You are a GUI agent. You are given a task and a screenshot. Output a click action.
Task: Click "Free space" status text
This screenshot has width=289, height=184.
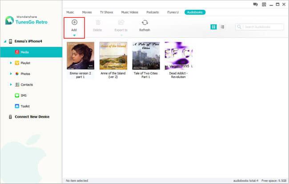click(x=274, y=181)
